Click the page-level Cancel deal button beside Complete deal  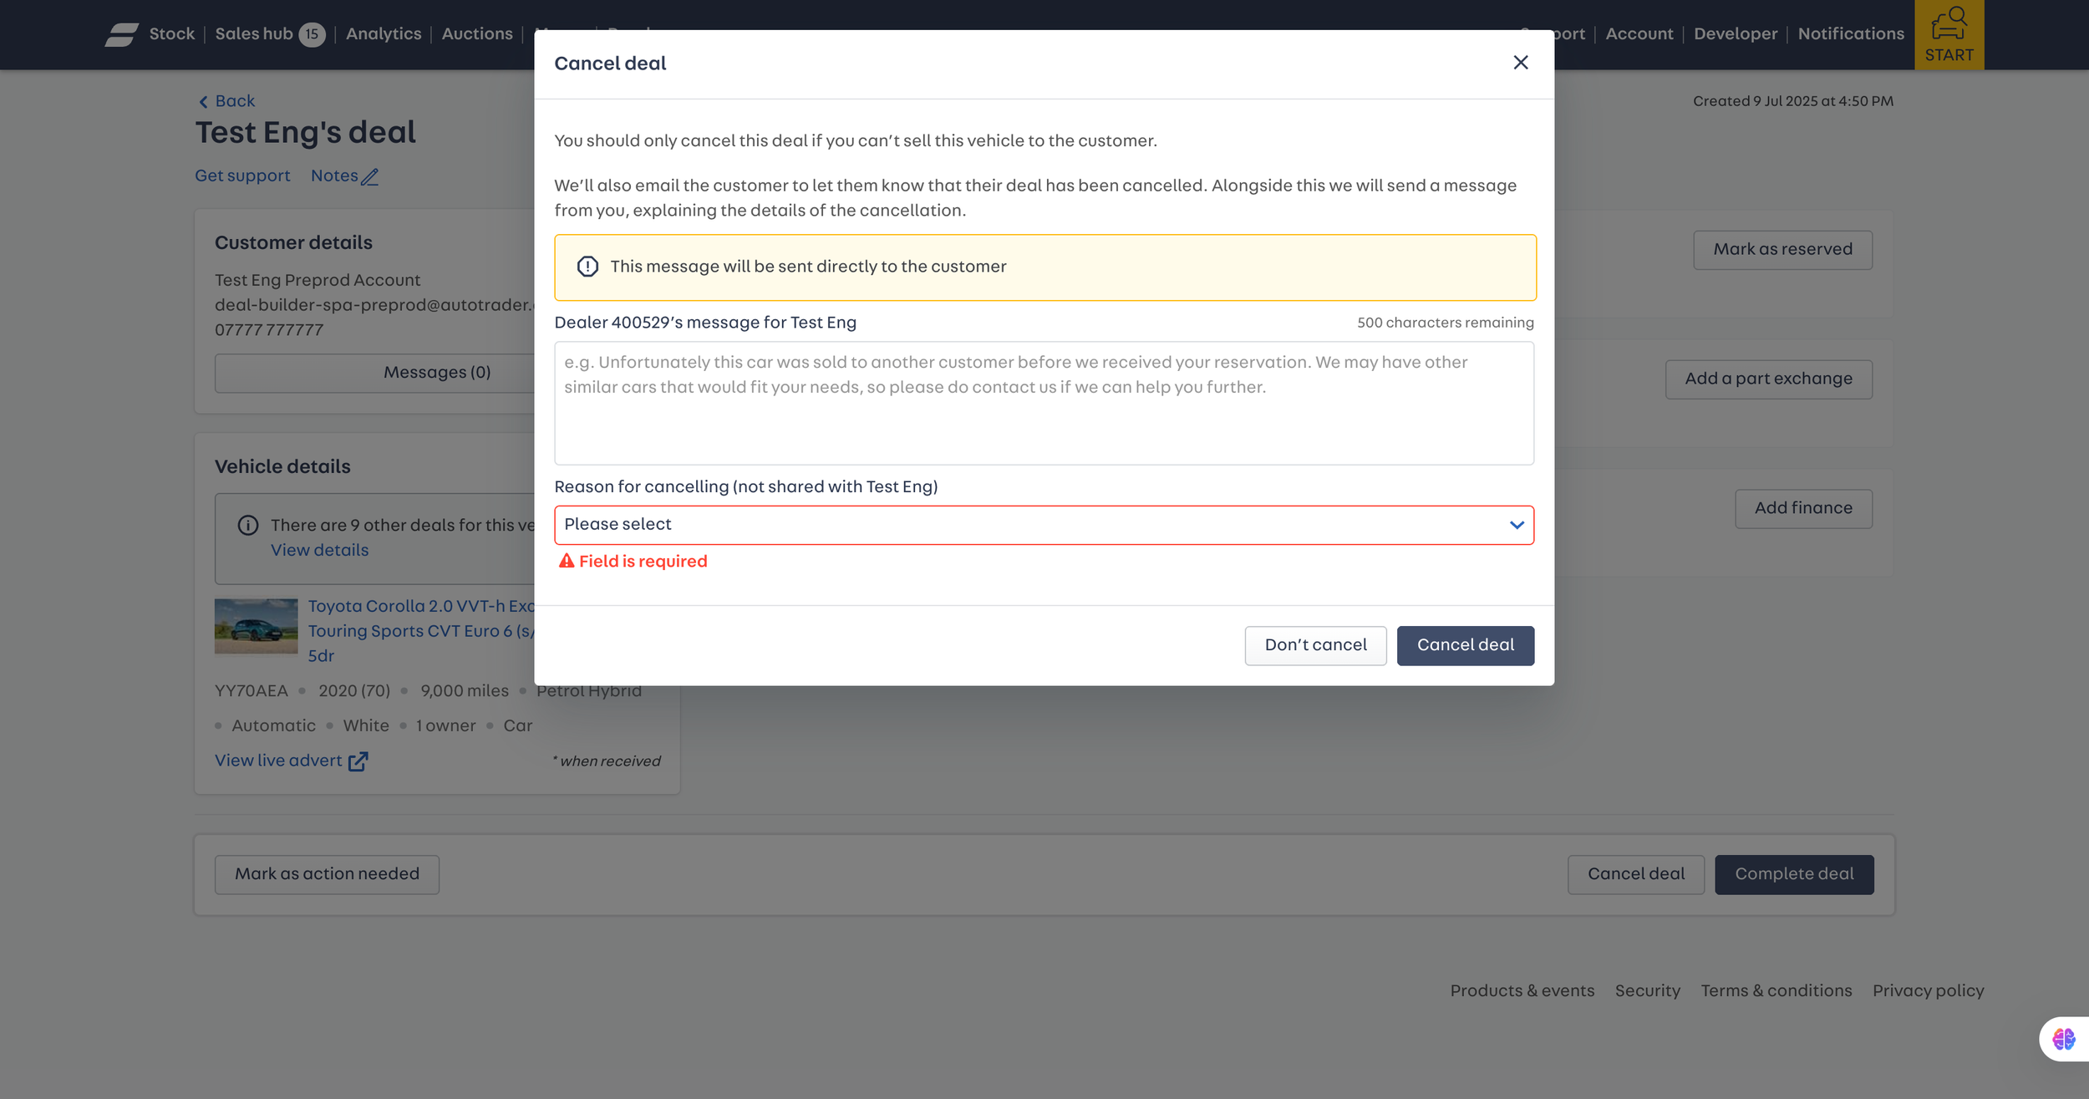coord(1635,874)
